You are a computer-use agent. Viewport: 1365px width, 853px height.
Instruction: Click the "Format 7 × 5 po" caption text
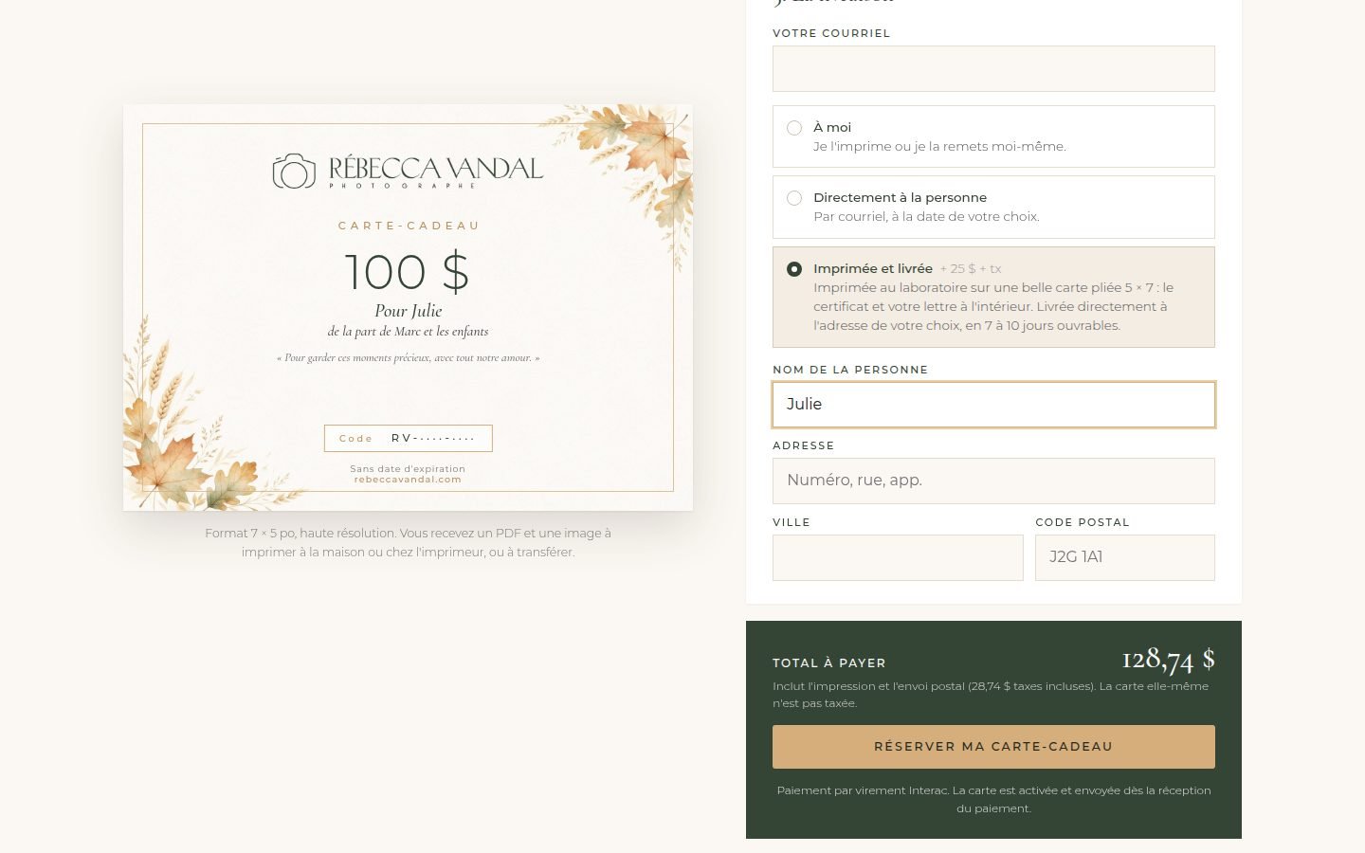[408, 542]
